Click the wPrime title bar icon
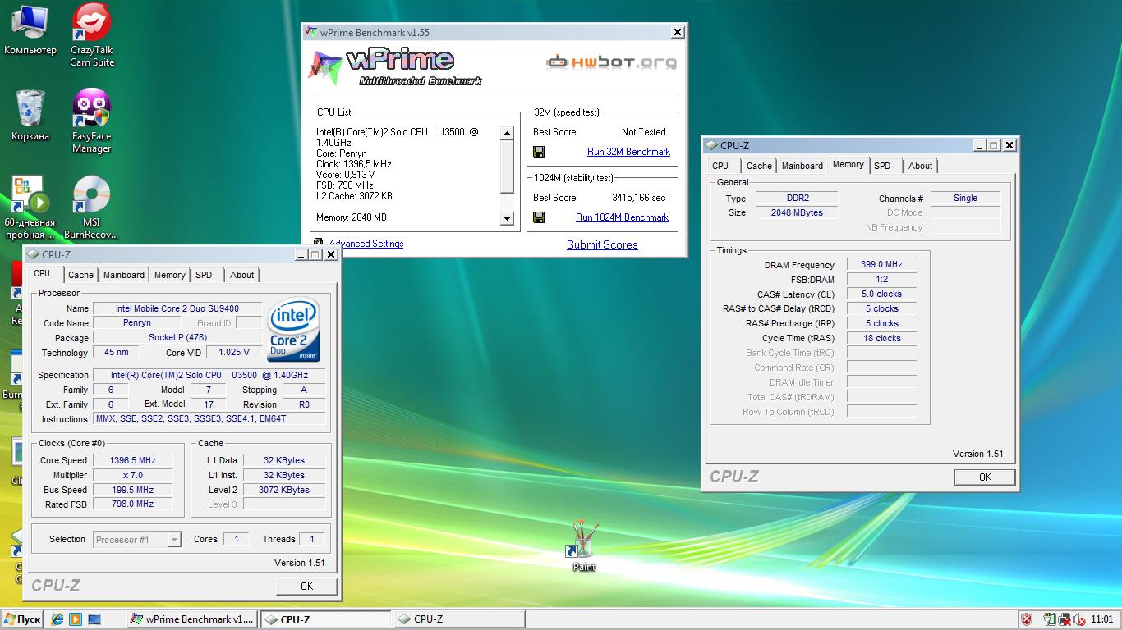Viewport: 1122px width, 630px height. (311, 32)
